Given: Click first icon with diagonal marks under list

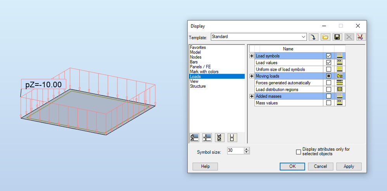Looking at the screenshot, I should coord(195,138).
